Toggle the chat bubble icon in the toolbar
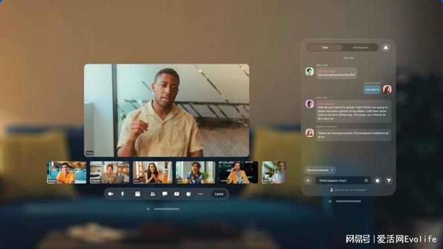Viewport: 443px width, 249px height. click(164, 194)
